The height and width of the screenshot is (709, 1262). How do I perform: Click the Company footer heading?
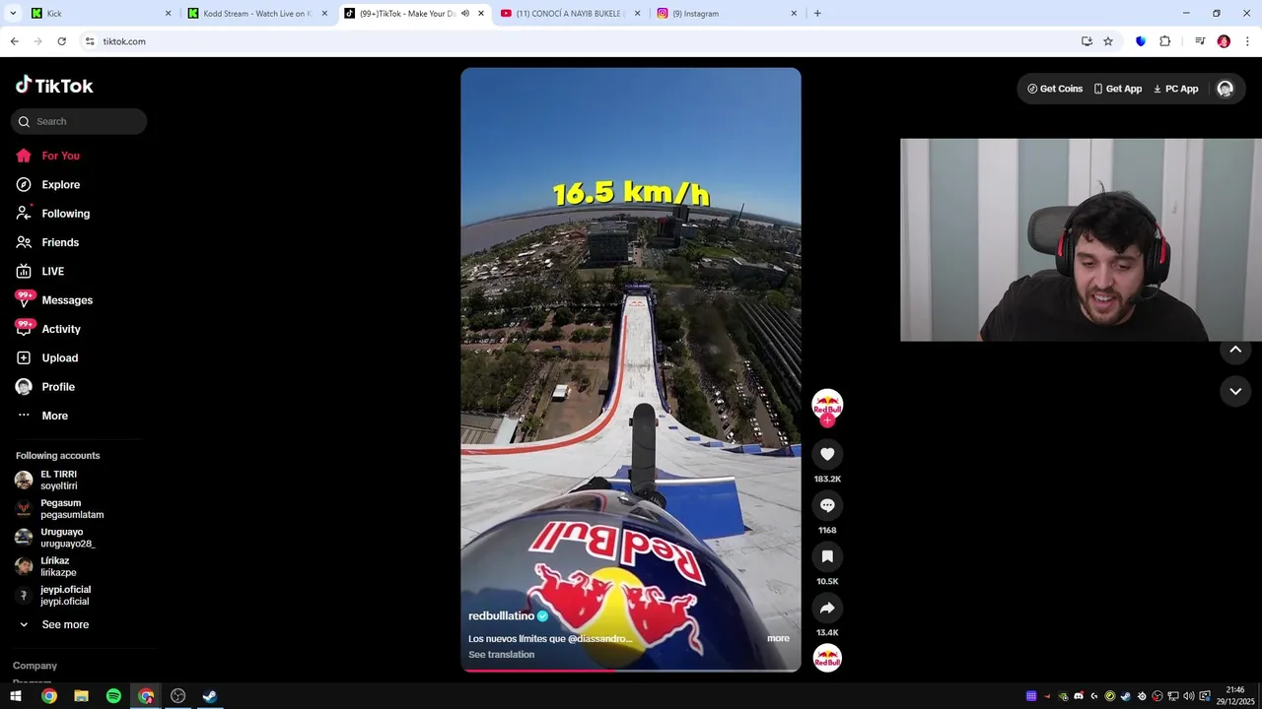click(35, 666)
